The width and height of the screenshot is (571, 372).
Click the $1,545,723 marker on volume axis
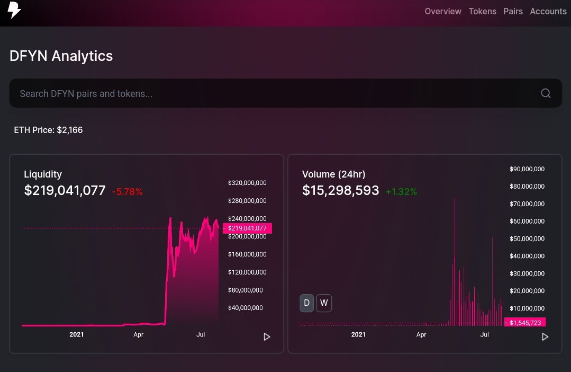coord(525,322)
